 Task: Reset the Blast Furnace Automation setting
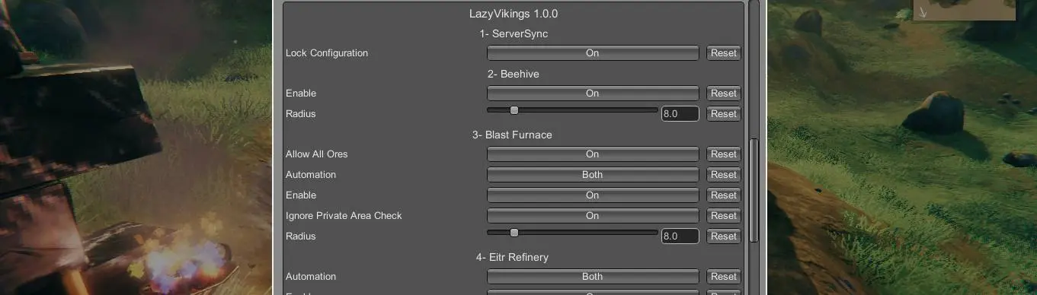tap(723, 175)
